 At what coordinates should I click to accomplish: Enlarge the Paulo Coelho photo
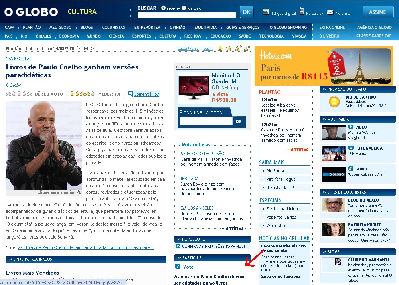click(x=44, y=146)
